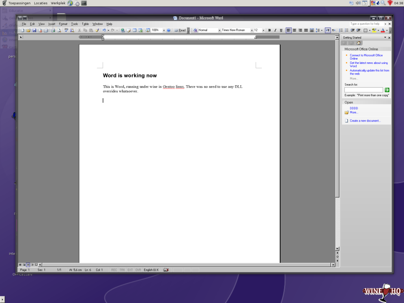The image size is (404, 303).
Task: Click Connect to Microsoft Office Online link
Action: (x=366, y=57)
